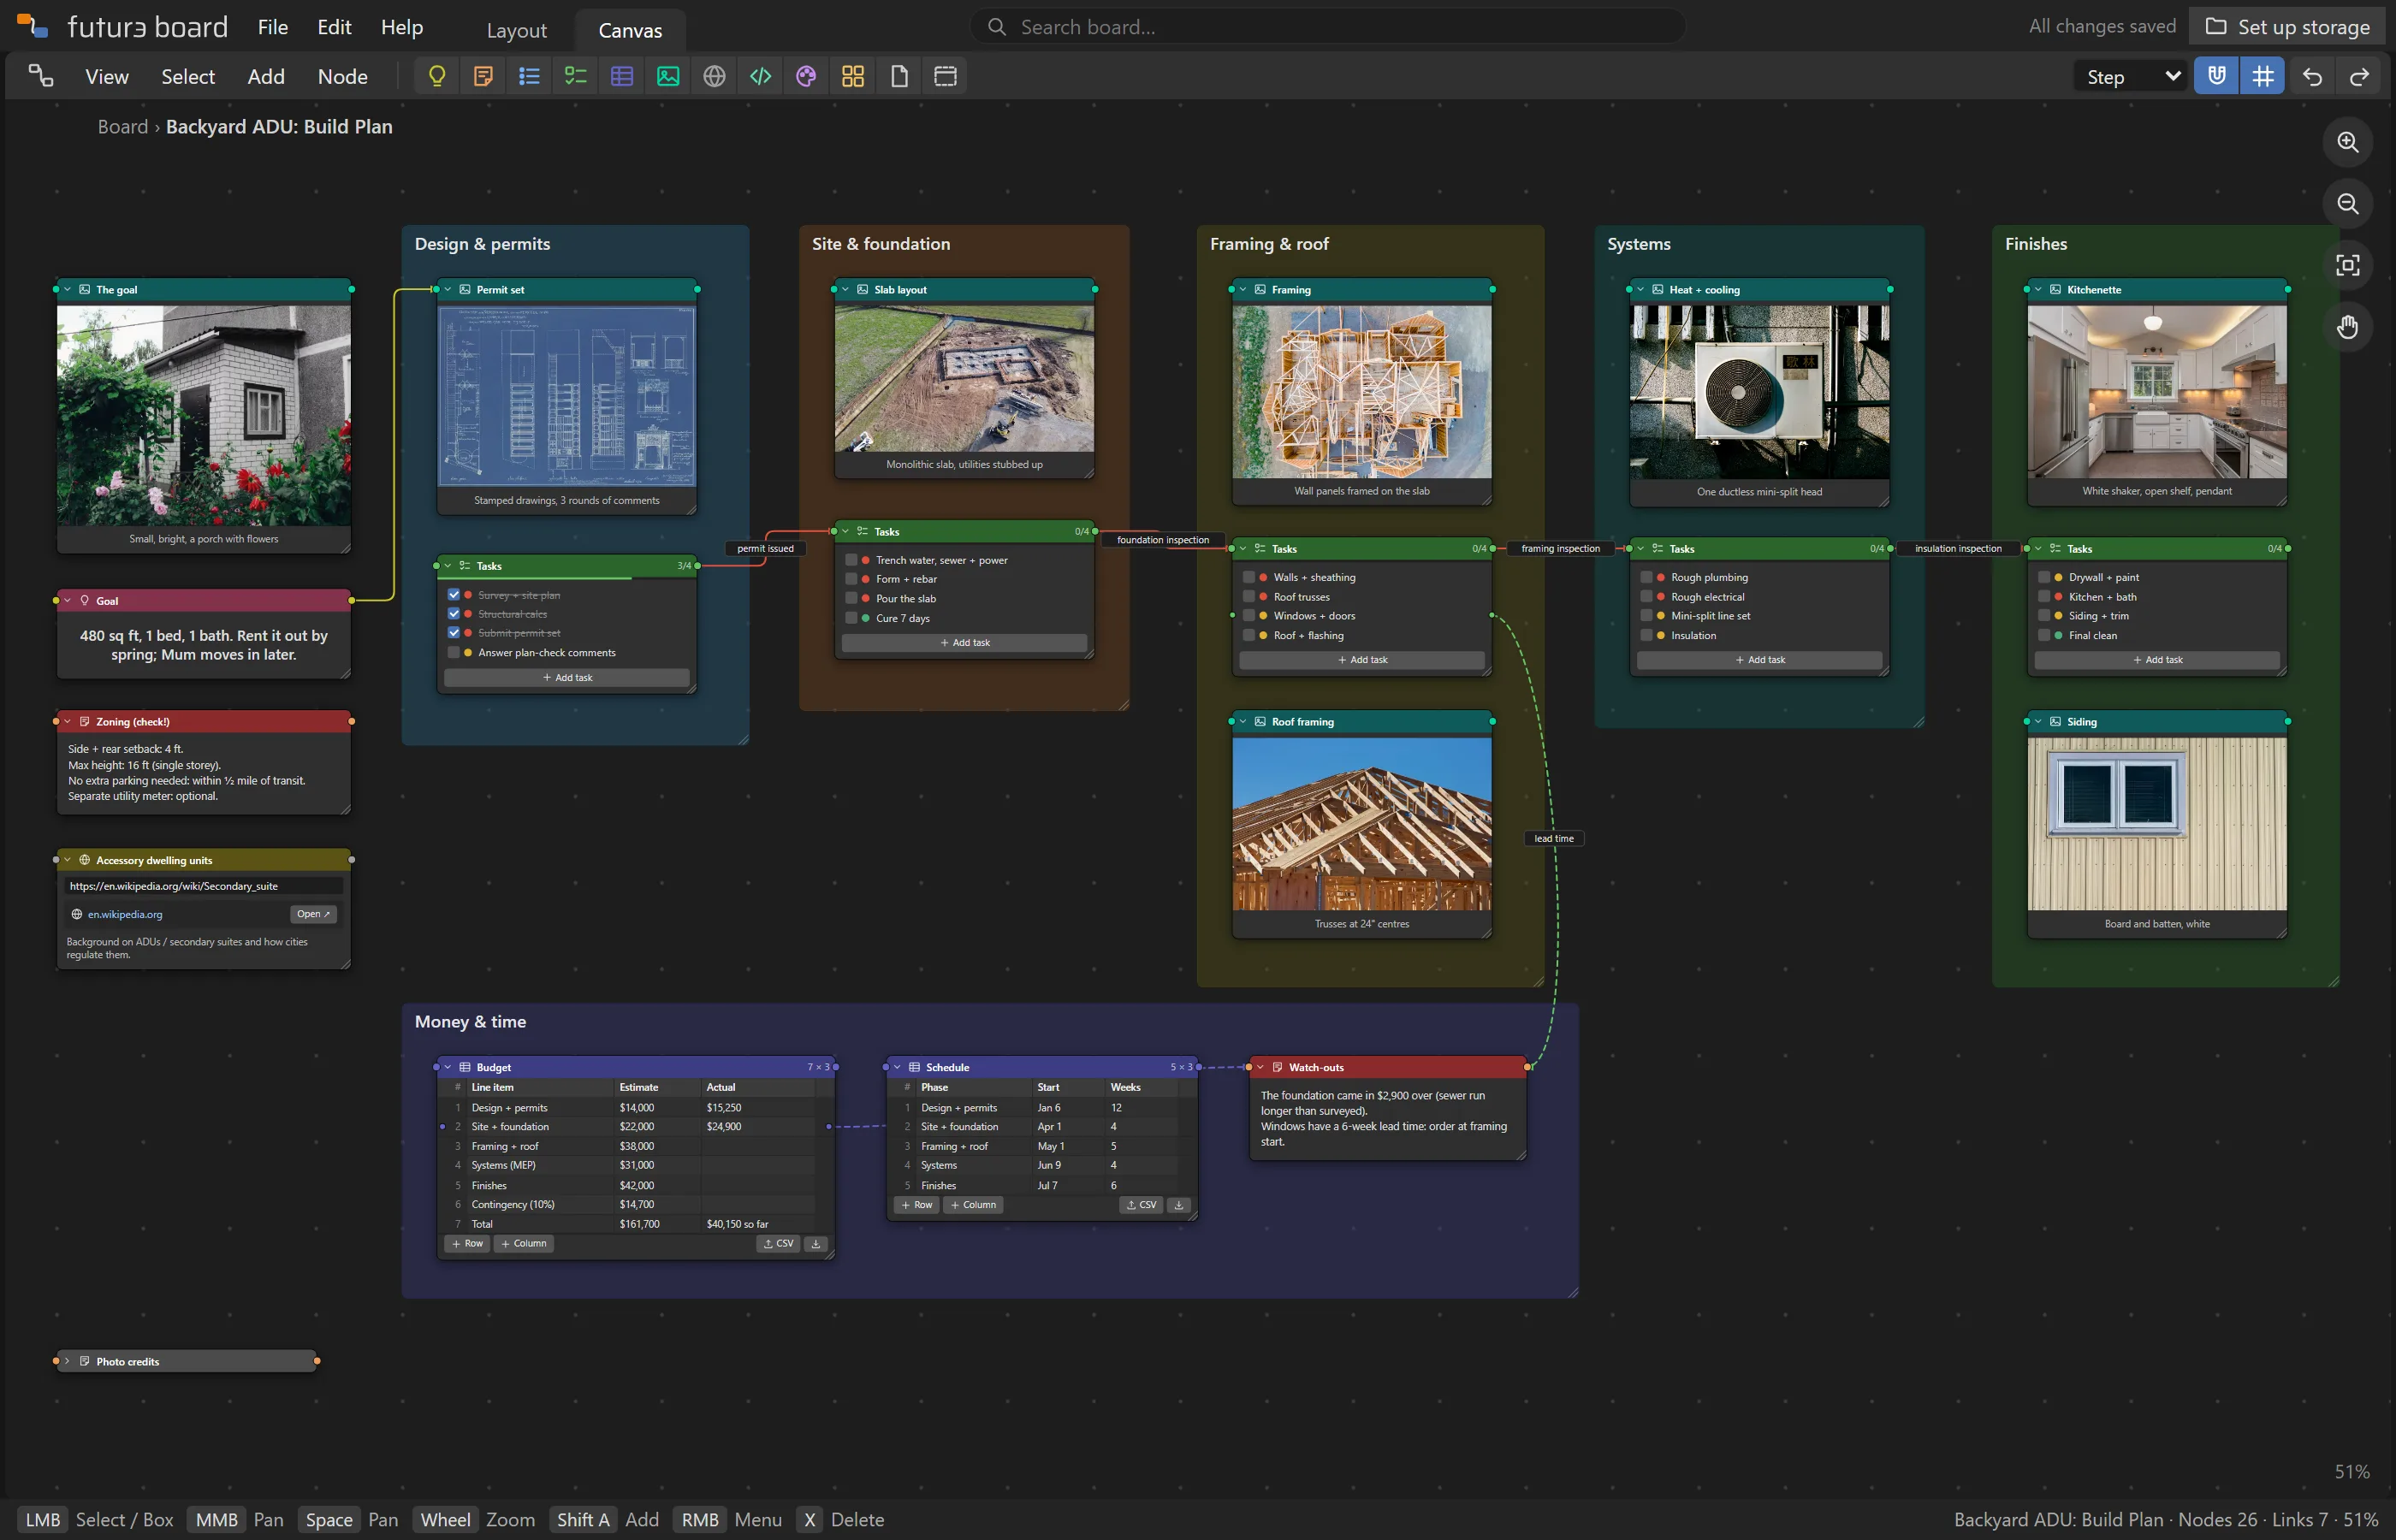
Task: Collapse the Budget table node
Action: [x=448, y=1067]
